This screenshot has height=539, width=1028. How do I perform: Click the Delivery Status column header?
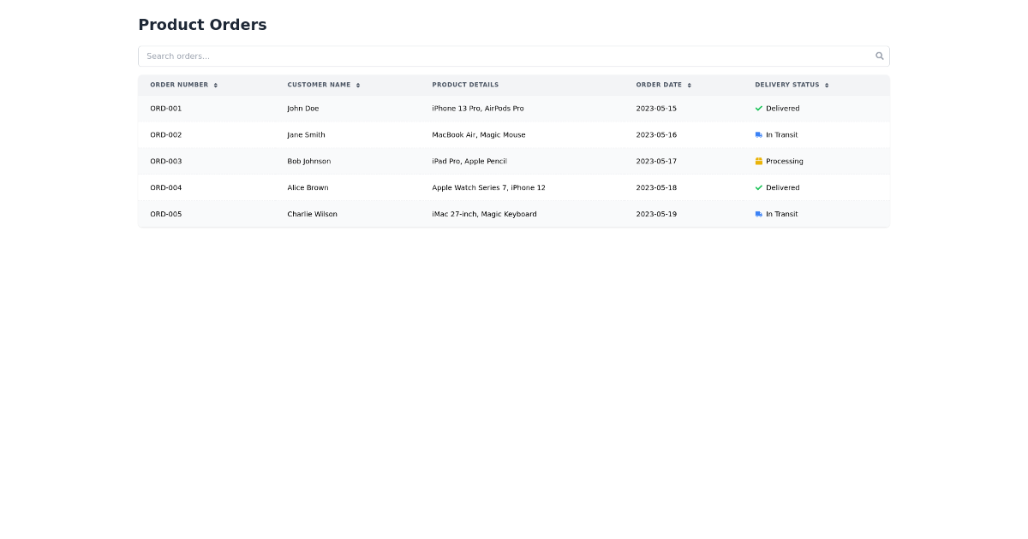tap(788, 85)
